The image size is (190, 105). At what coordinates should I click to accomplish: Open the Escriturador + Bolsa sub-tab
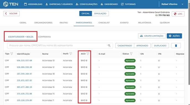tap(21, 37)
